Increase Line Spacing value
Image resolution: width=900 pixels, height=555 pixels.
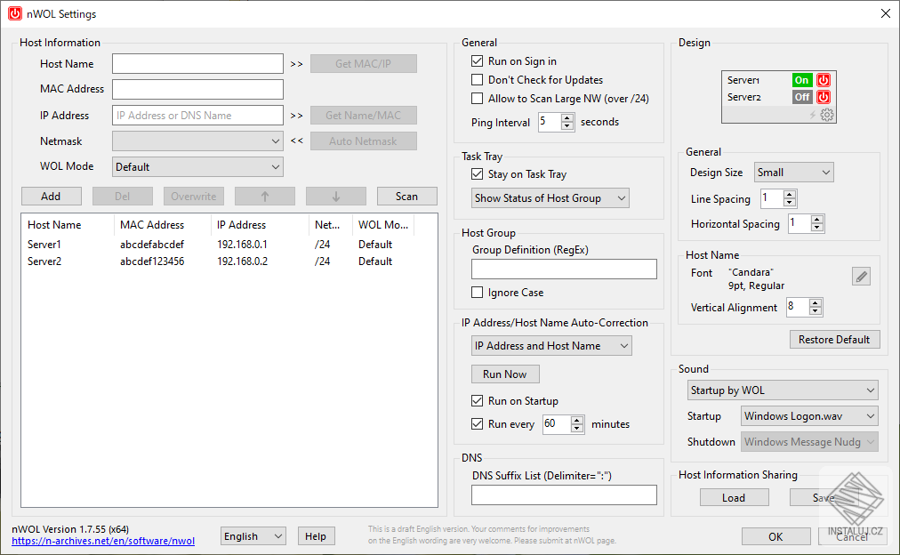click(x=789, y=195)
